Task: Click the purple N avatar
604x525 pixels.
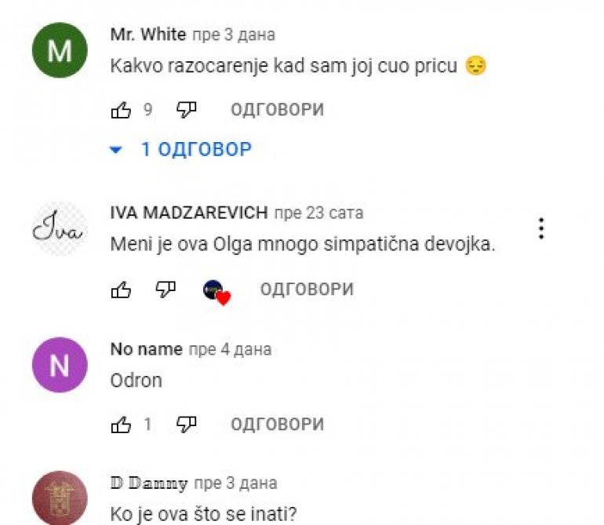Action: coord(60,365)
